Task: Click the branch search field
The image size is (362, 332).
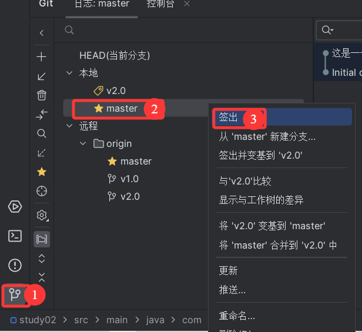Action: 183,30
